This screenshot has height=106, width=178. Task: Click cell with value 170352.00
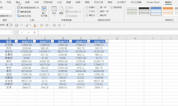pyautogui.click(x=27, y=51)
